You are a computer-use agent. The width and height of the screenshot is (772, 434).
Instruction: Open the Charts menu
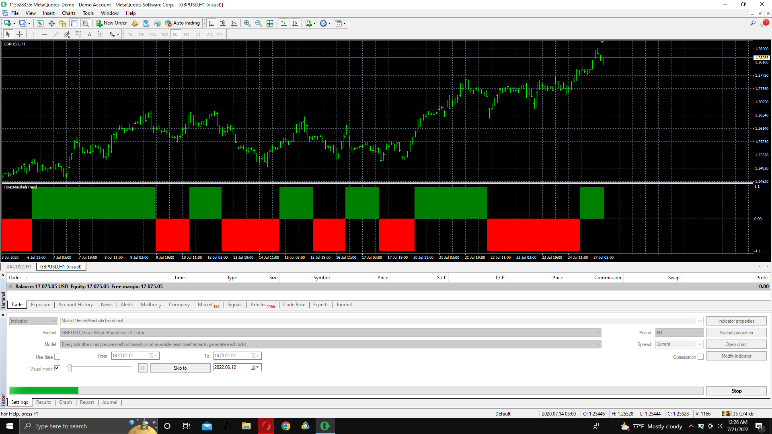68,13
